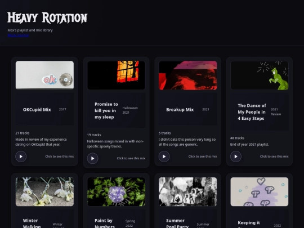Image resolution: width=304 pixels, height=228 pixels.
Task: Click 'Click to see this mix' on 2021 Review card
Action: coord(274,157)
